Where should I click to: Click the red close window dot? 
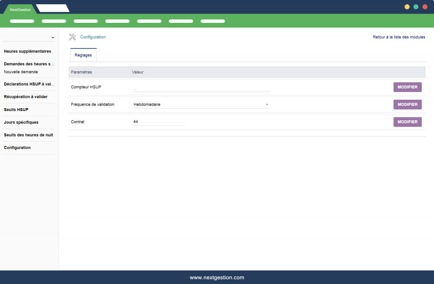click(425, 7)
